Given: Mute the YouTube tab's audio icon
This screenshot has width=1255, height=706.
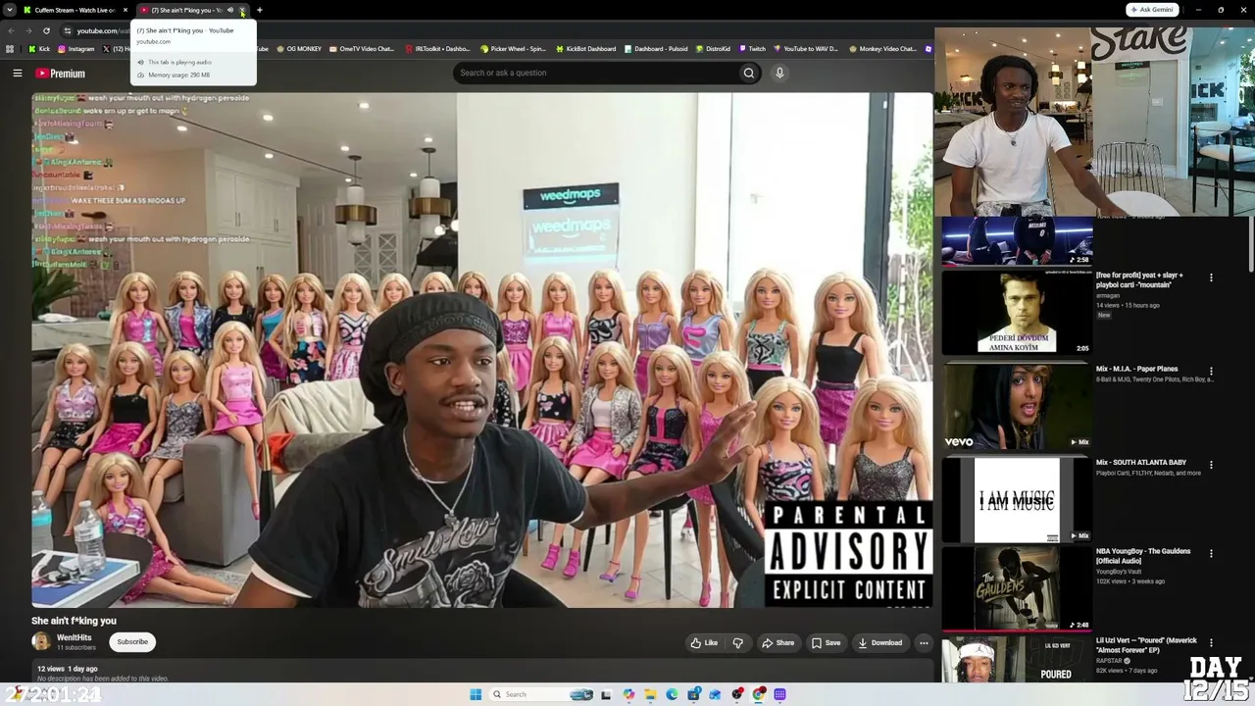Looking at the screenshot, I should coord(230,10).
